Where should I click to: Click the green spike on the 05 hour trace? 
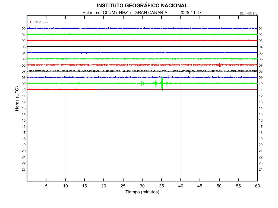point(232,59)
